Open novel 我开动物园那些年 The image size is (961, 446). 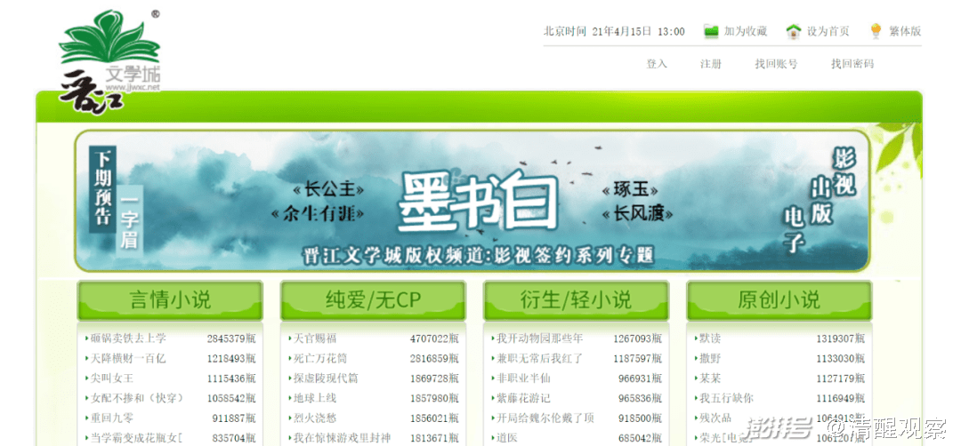tap(540, 338)
